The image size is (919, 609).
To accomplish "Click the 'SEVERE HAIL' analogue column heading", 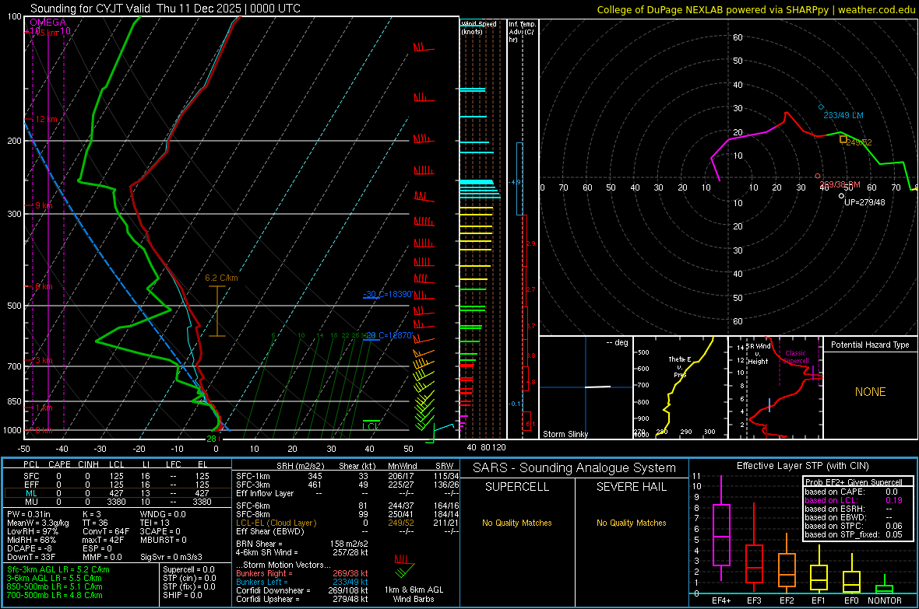I will point(631,487).
